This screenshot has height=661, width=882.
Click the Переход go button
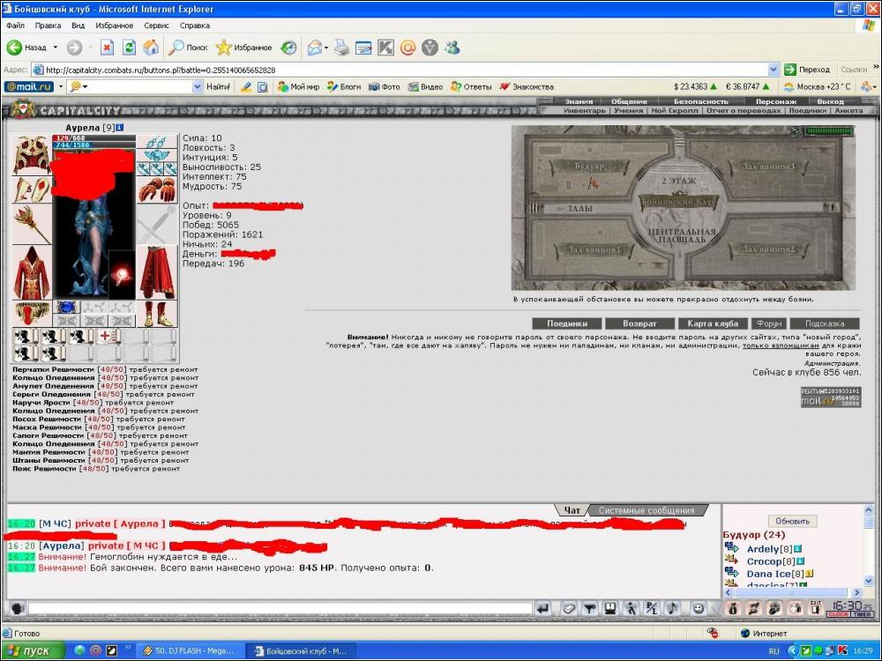(x=807, y=70)
